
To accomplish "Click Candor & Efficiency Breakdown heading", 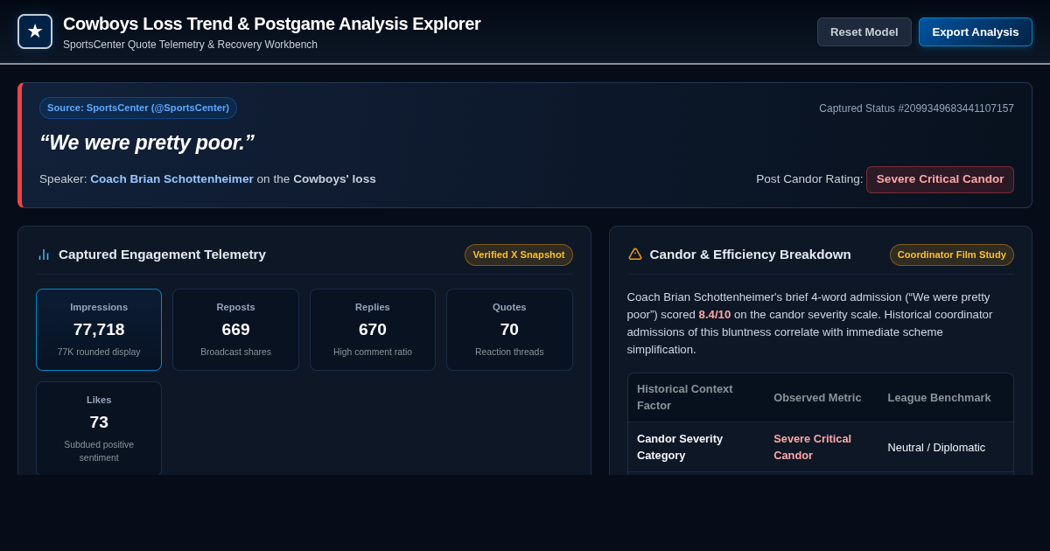I will coord(750,255).
